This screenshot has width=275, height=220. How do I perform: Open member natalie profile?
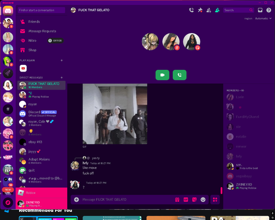(249, 136)
